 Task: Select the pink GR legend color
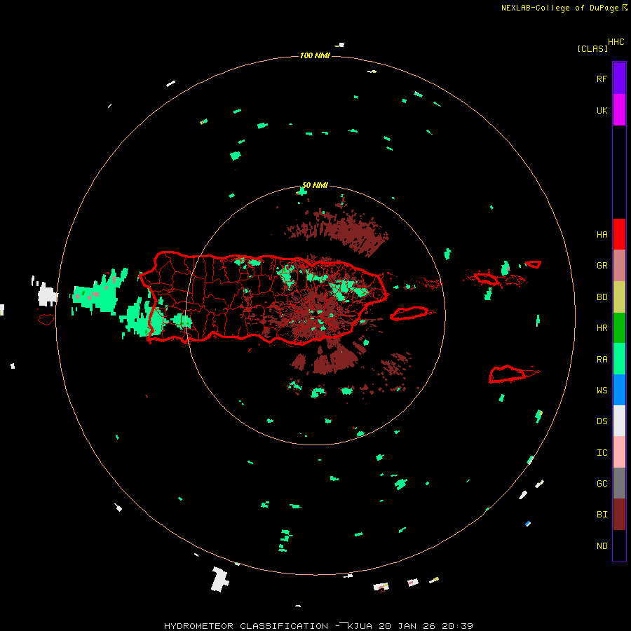[619, 266]
